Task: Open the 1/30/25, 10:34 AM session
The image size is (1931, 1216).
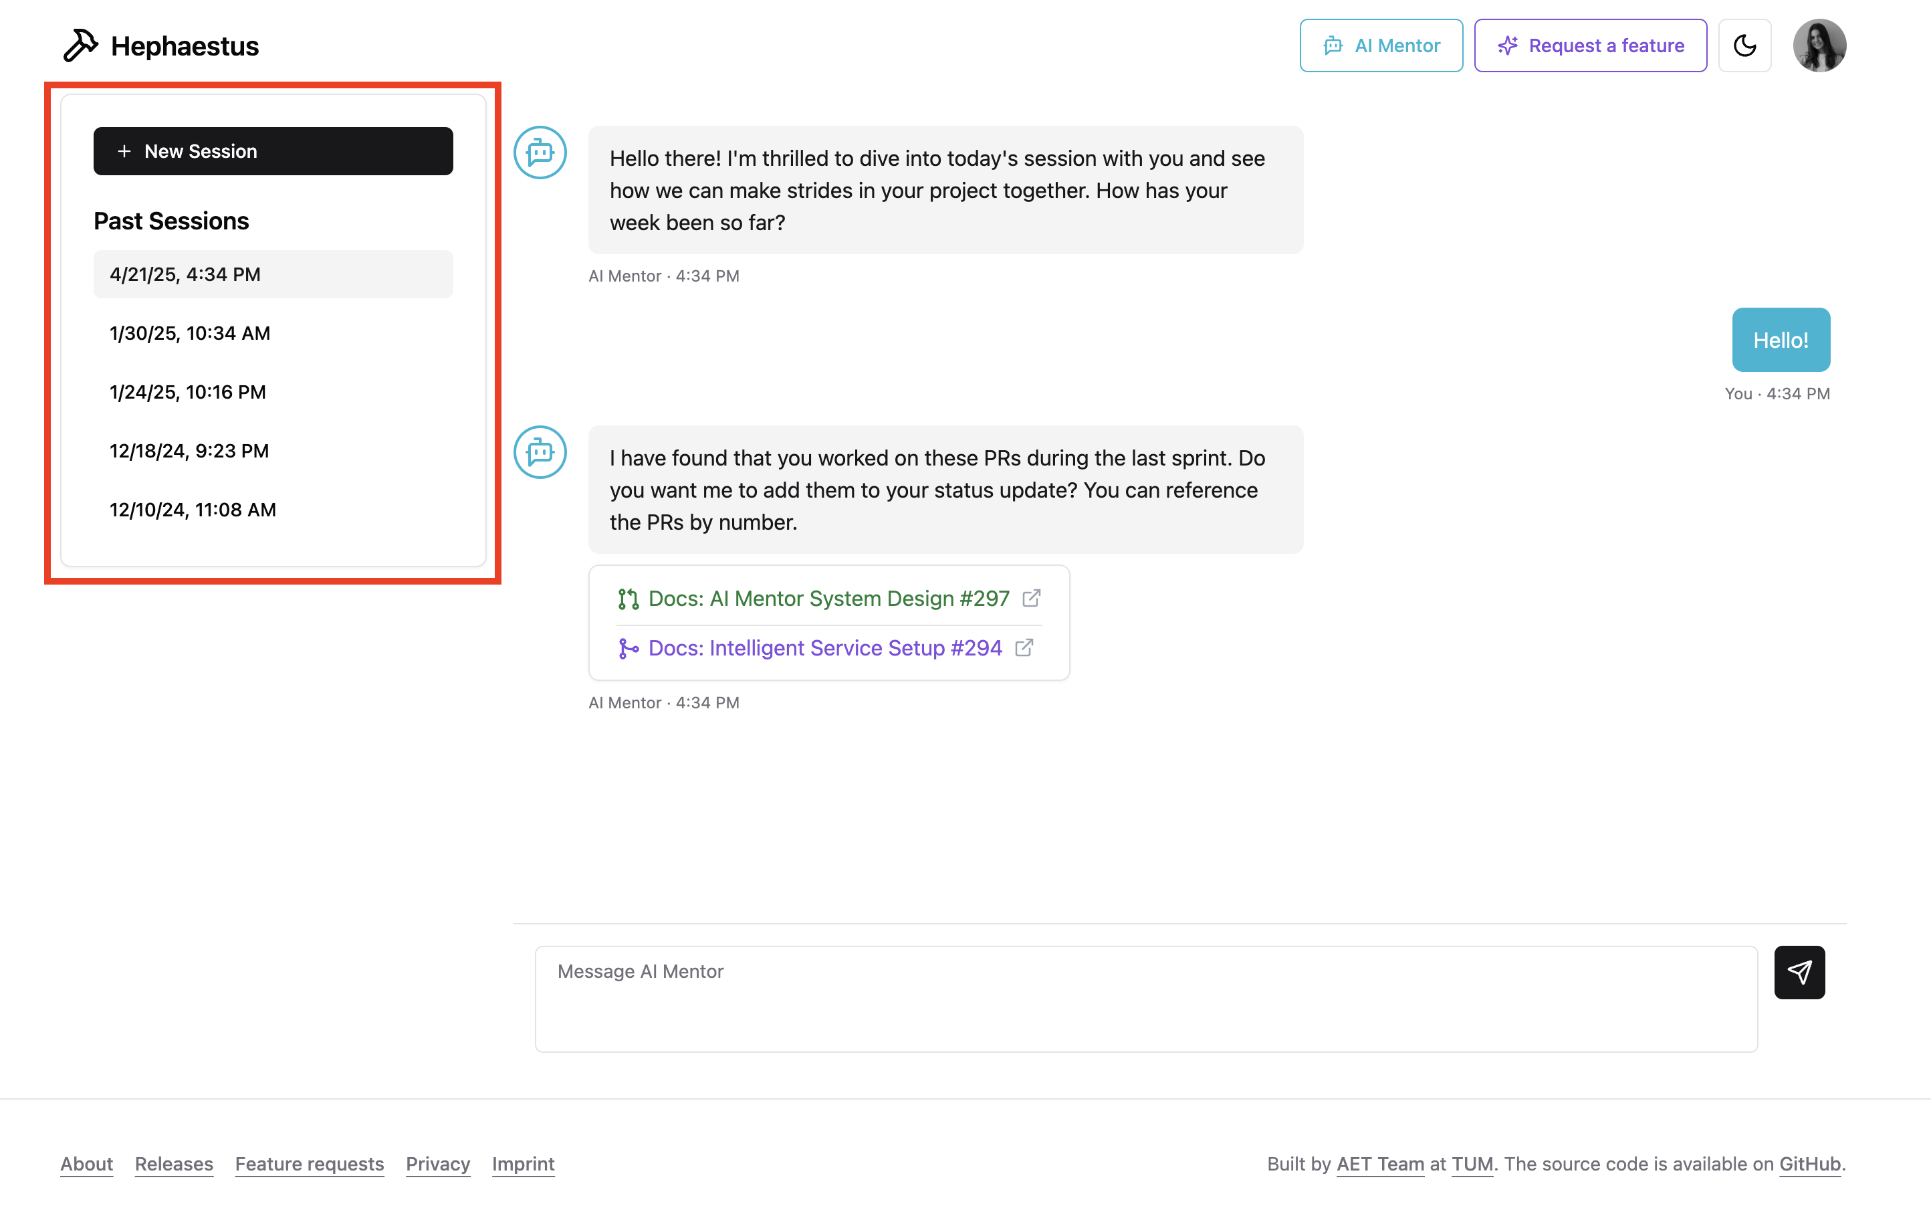Action: click(x=190, y=333)
